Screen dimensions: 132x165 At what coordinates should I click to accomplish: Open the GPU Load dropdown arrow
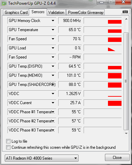[53, 48]
